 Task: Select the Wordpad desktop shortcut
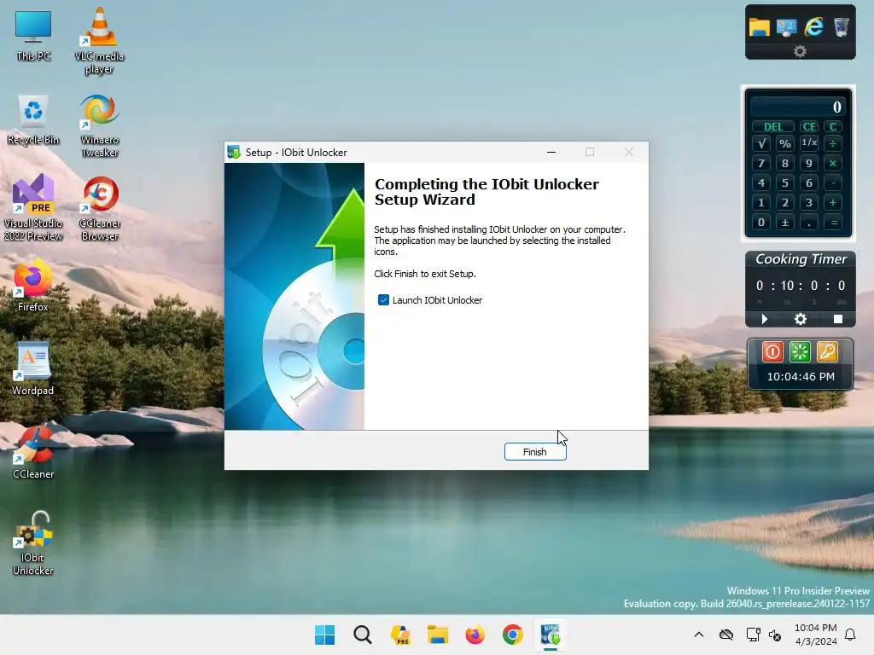(33, 368)
